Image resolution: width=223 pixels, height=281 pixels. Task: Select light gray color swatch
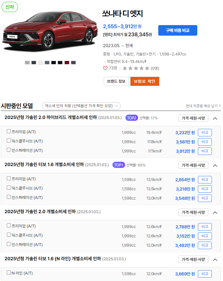pos(27,63)
